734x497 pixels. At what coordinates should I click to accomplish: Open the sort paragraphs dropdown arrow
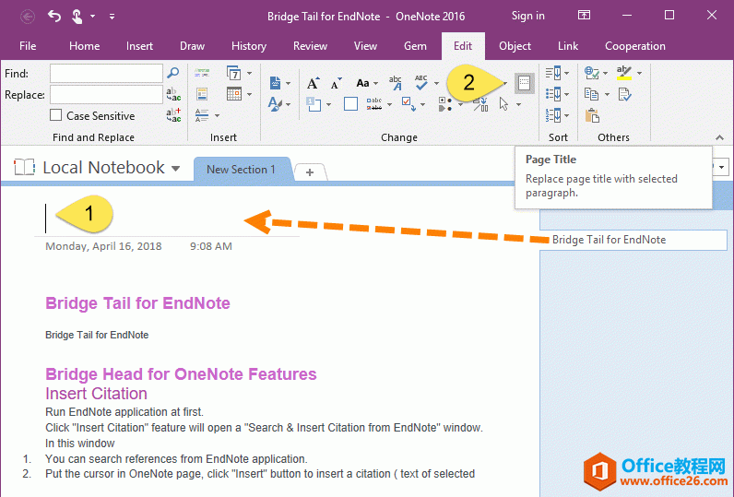(567, 73)
